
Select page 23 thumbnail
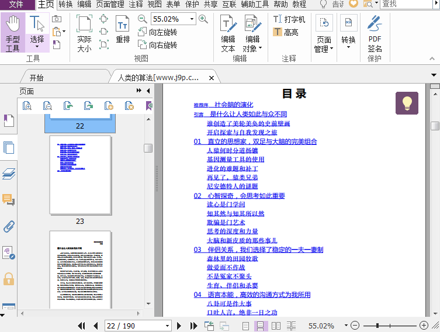click(80, 175)
